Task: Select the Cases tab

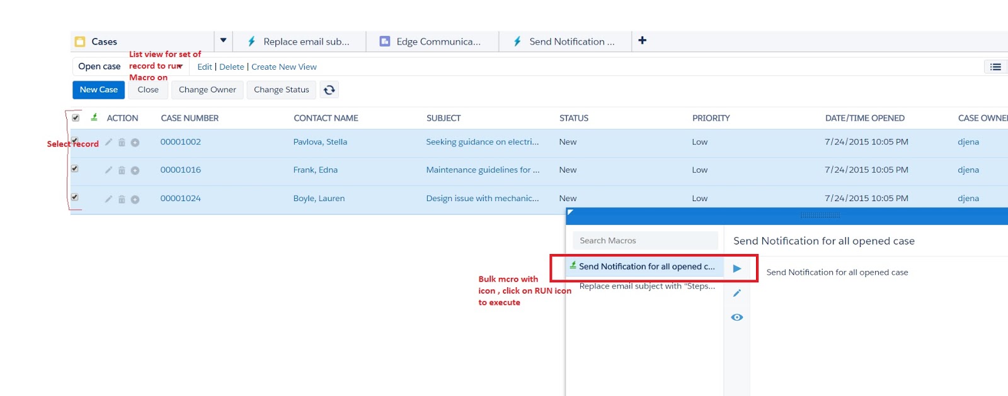Action: [x=142, y=41]
